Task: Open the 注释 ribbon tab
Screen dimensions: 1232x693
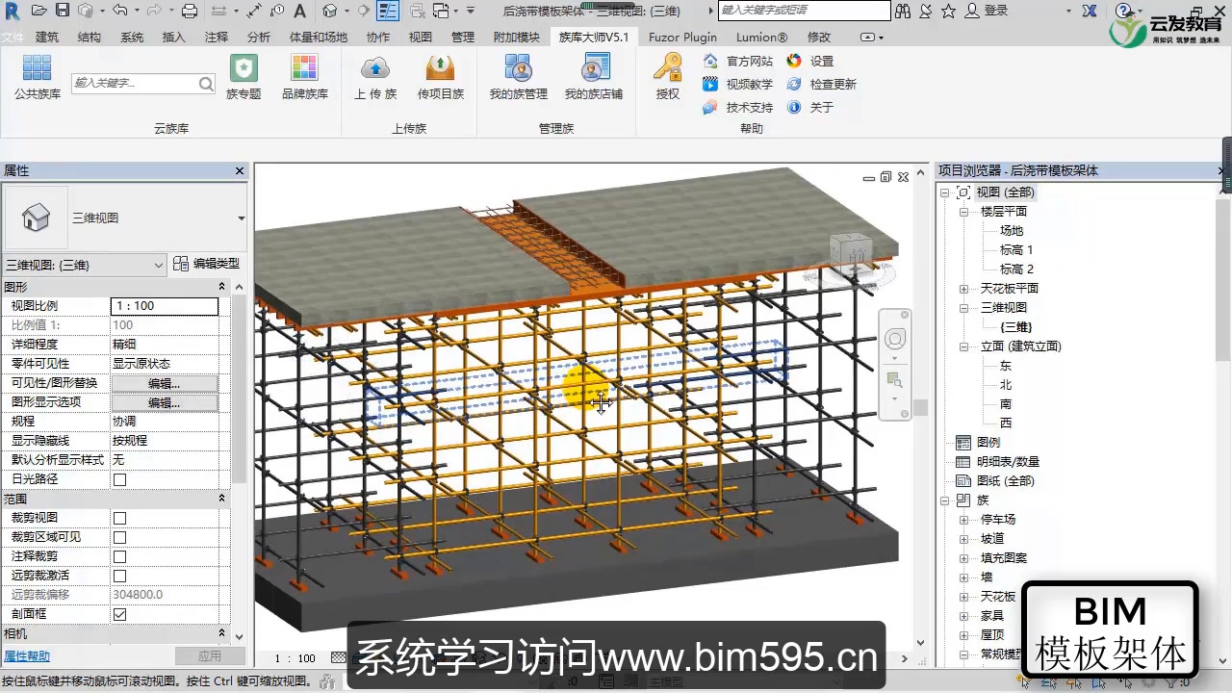Action: click(217, 37)
